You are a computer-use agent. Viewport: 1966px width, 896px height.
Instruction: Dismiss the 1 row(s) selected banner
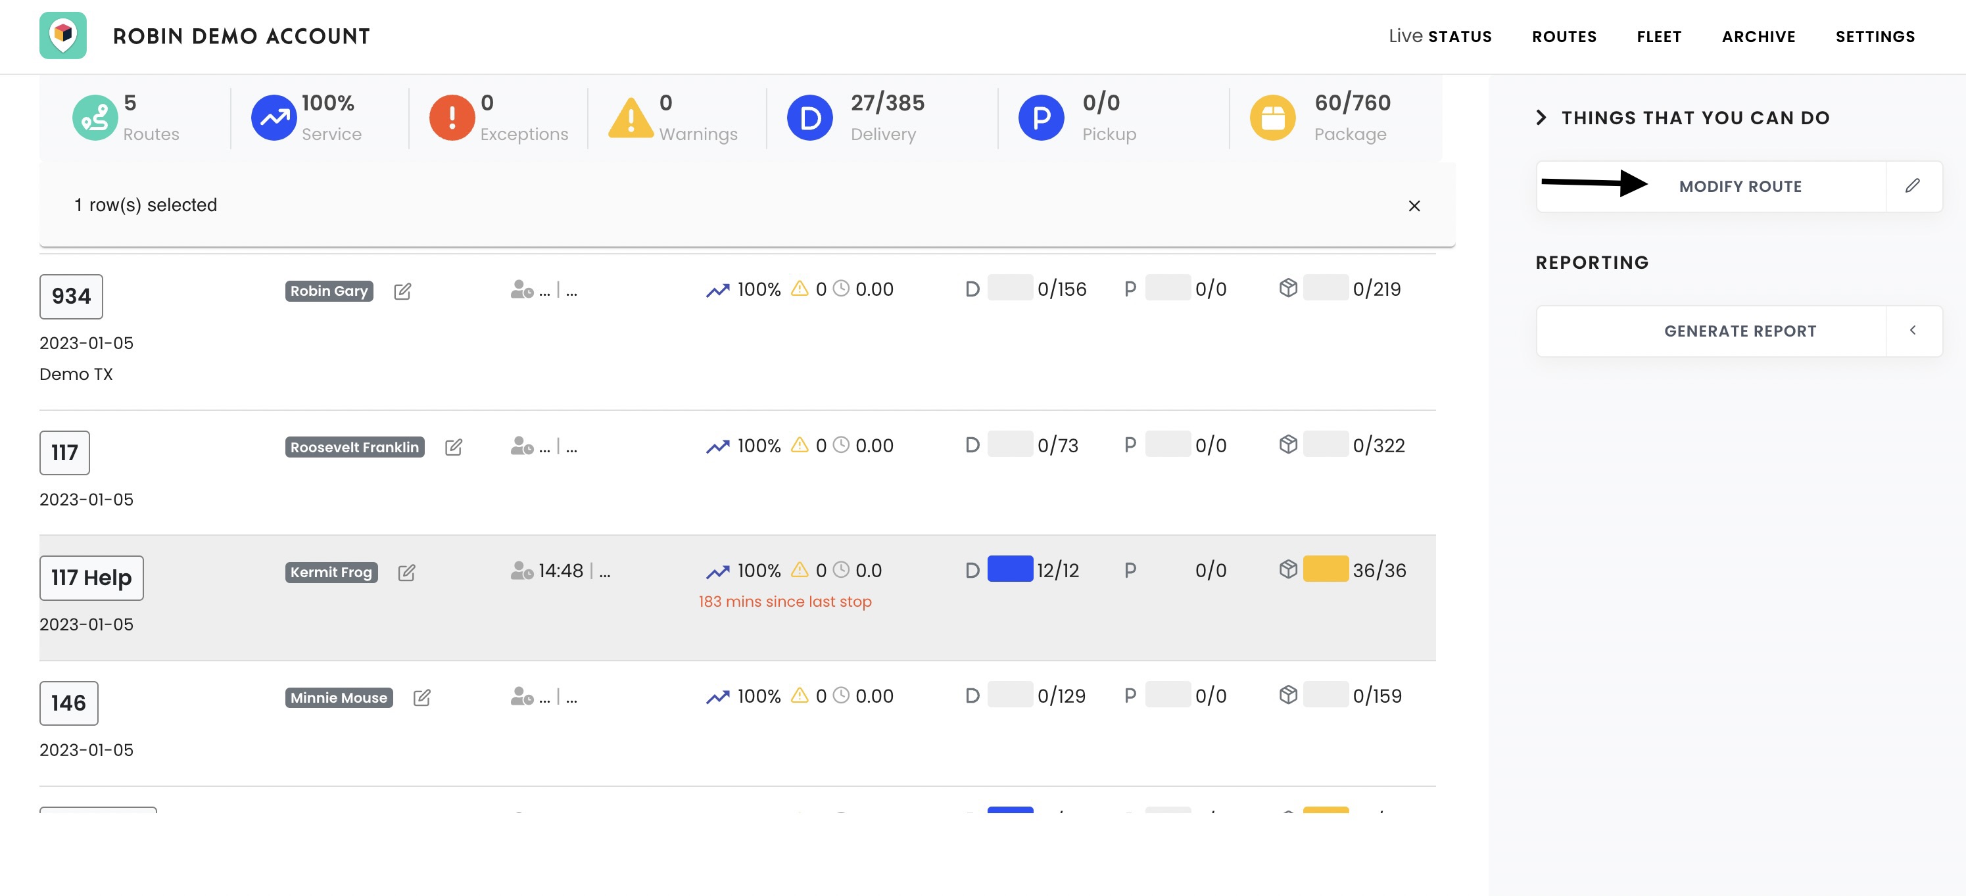tap(1414, 205)
